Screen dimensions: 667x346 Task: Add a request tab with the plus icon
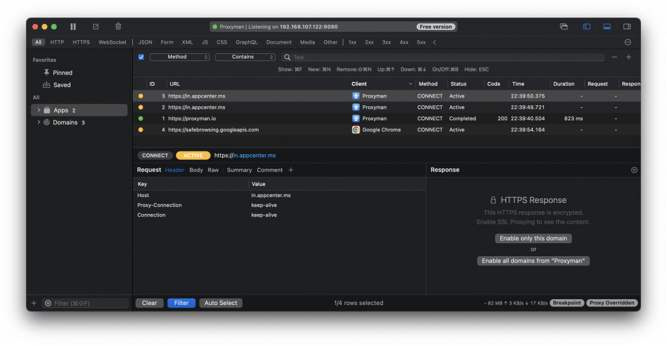291,170
